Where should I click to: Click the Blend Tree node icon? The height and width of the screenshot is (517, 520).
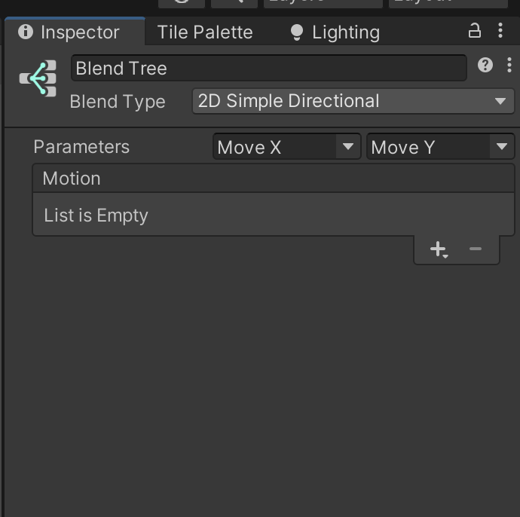click(38, 78)
